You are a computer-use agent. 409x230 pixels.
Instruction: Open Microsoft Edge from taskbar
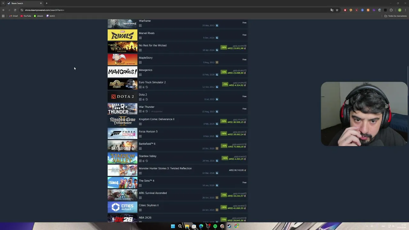point(201,226)
